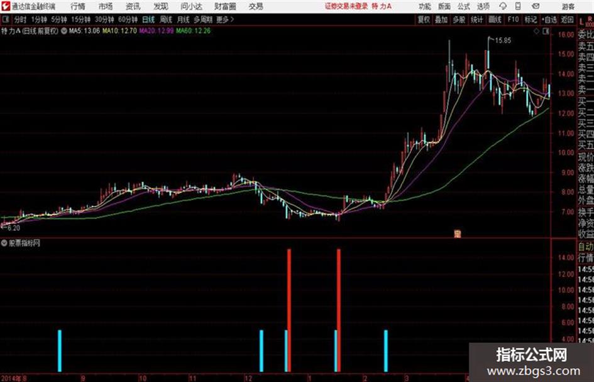This screenshot has height=382, width=594.
Task: Open the mail envelope icon
Action: click(536, 6)
